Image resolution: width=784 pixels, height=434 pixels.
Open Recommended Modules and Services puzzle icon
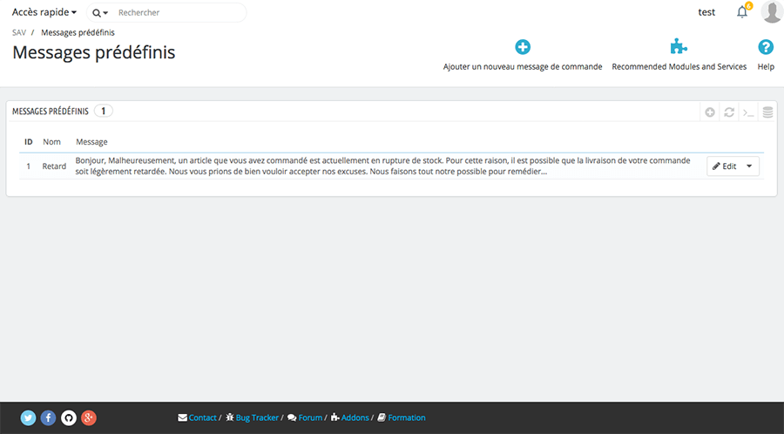[679, 48]
